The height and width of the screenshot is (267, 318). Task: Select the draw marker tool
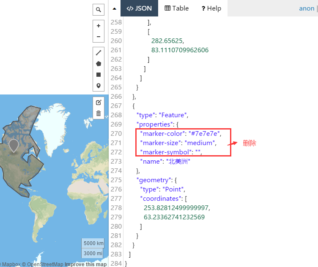pos(99,86)
